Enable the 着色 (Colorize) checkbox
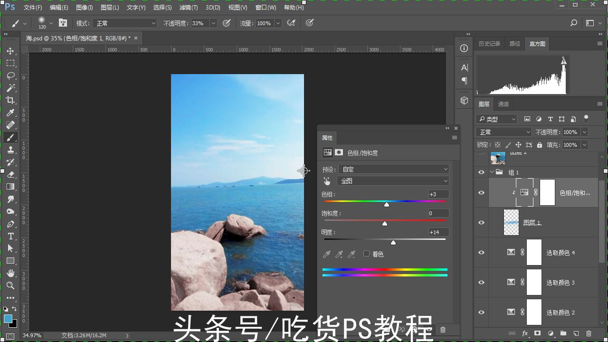 click(366, 254)
